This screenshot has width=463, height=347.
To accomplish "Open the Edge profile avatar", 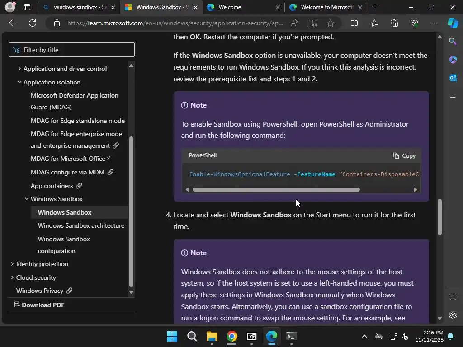I will pos(10,7).
